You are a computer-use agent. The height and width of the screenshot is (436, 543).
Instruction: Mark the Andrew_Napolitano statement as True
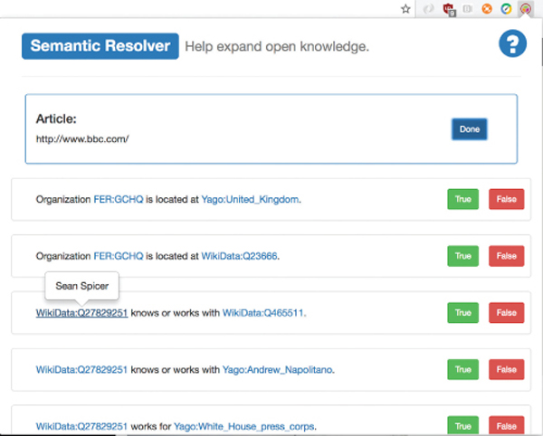(x=462, y=369)
